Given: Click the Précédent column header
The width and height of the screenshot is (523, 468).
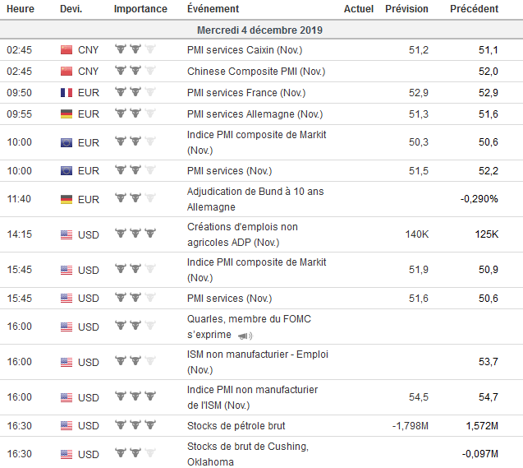Looking at the screenshot, I should tap(474, 9).
